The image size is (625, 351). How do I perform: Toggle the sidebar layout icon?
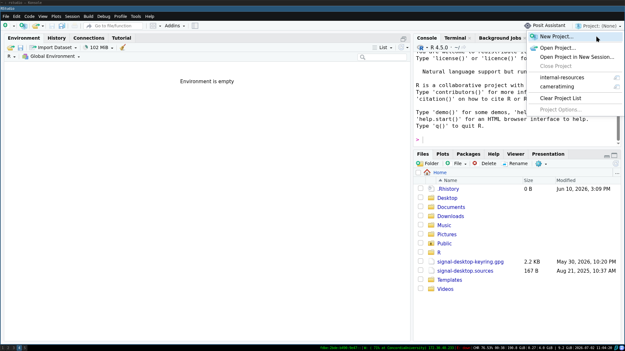point(195,26)
